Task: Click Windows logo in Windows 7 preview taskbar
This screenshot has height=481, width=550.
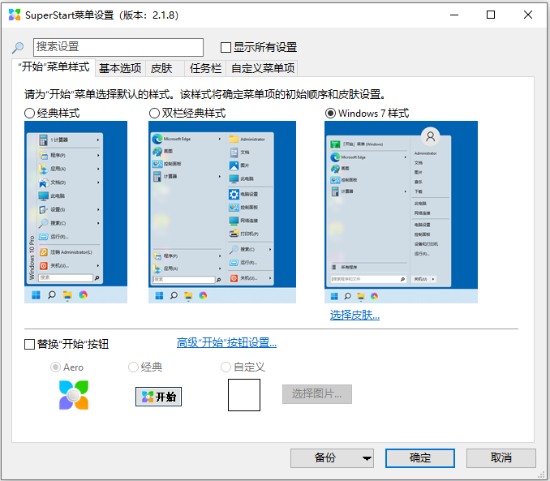Action: point(334,296)
